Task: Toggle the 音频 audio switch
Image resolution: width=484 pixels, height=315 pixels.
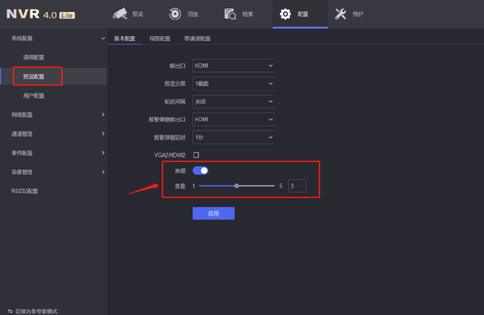Action: (200, 171)
